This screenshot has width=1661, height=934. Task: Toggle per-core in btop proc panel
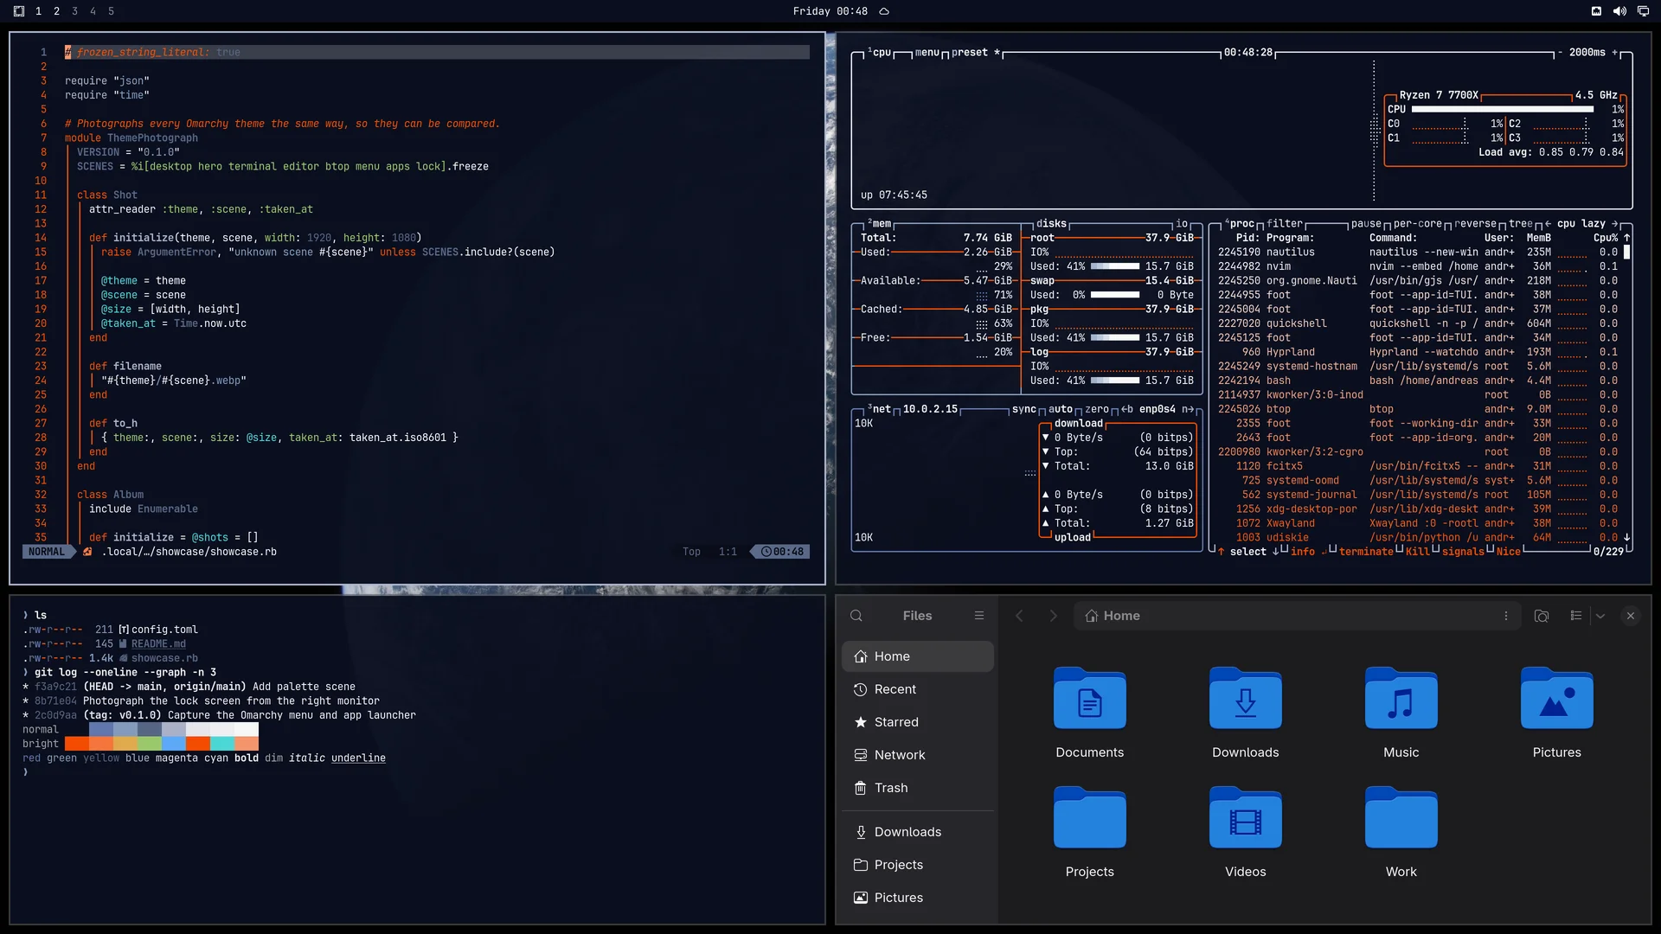click(1417, 224)
